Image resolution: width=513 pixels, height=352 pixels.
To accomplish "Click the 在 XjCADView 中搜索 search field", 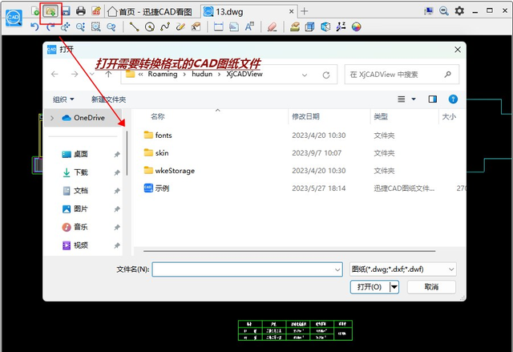I will pyautogui.click(x=402, y=75).
